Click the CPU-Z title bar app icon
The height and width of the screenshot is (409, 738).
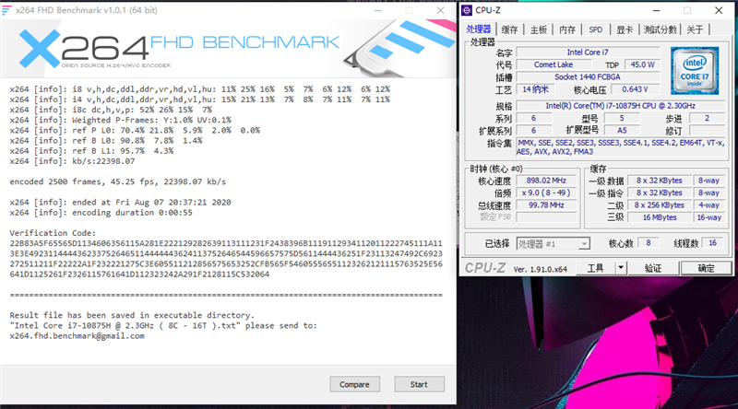click(x=467, y=10)
